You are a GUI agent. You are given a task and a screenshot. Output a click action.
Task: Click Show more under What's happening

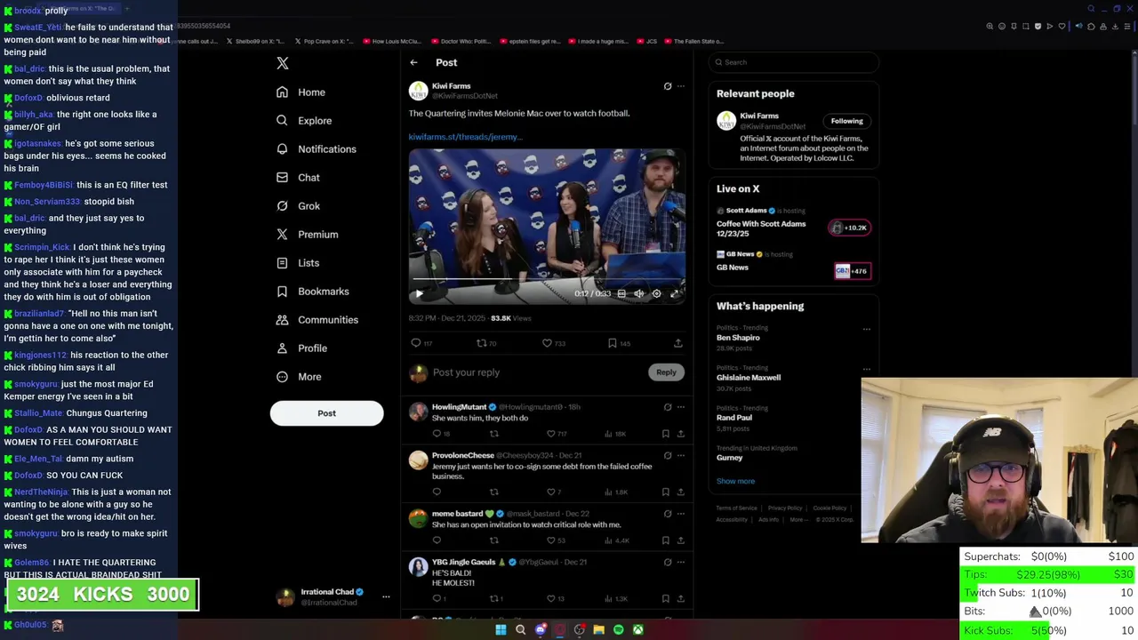[735, 481]
